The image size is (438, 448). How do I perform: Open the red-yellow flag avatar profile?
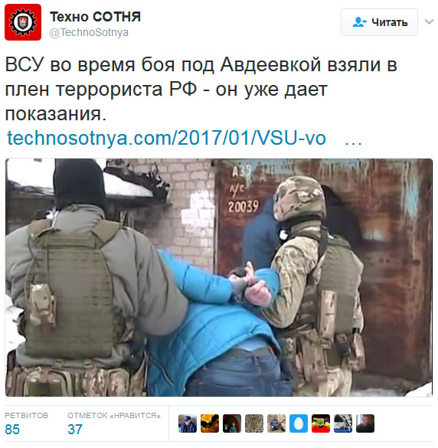pos(321,423)
